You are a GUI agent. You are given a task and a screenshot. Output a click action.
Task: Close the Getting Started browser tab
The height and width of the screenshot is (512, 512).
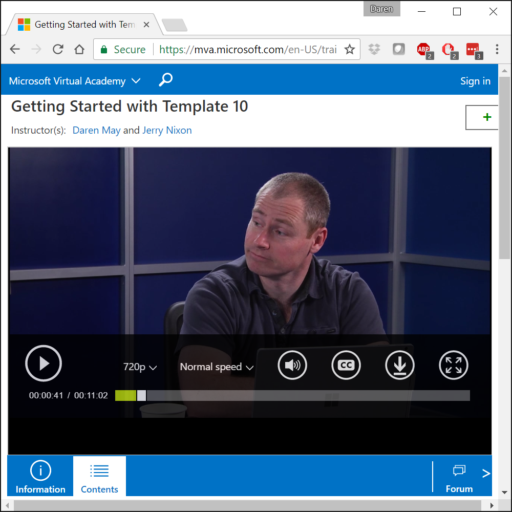pos(146,25)
